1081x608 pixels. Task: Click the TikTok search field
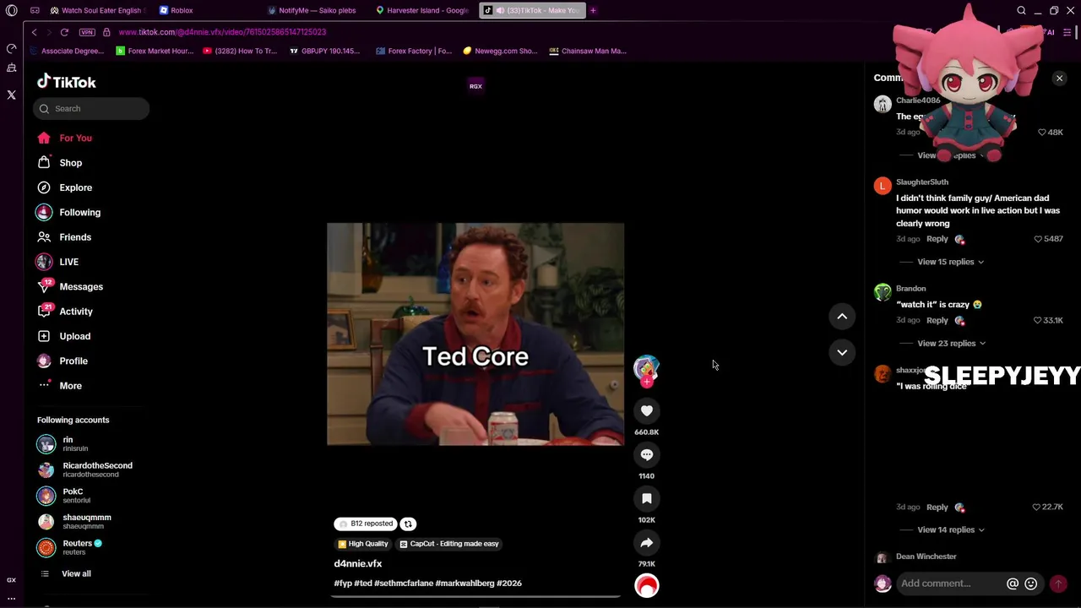pos(91,108)
